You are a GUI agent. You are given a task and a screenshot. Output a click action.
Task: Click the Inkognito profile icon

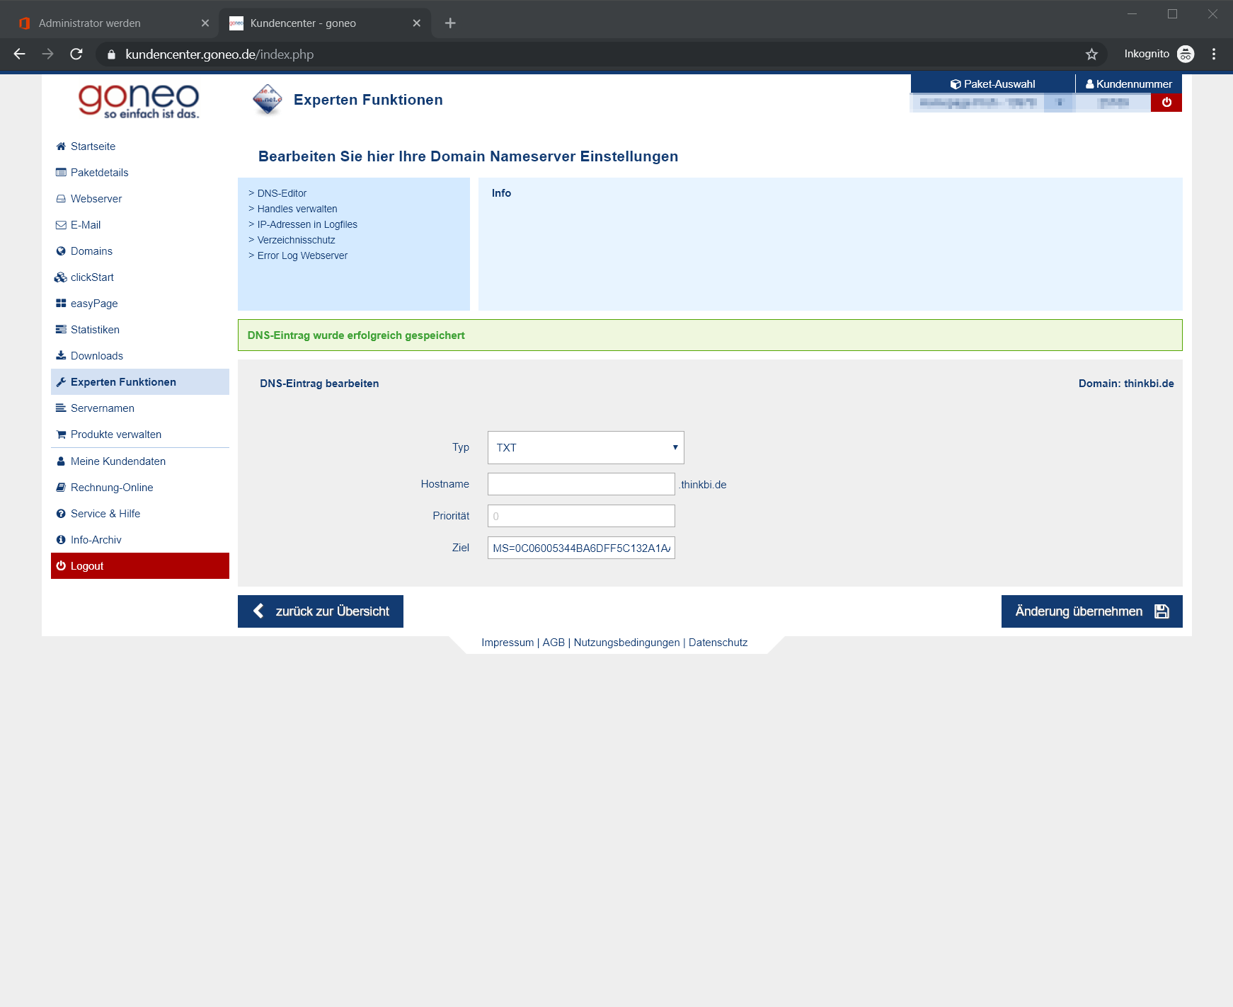pyautogui.click(x=1186, y=54)
